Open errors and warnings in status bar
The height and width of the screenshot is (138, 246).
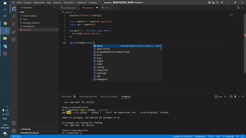point(17,136)
